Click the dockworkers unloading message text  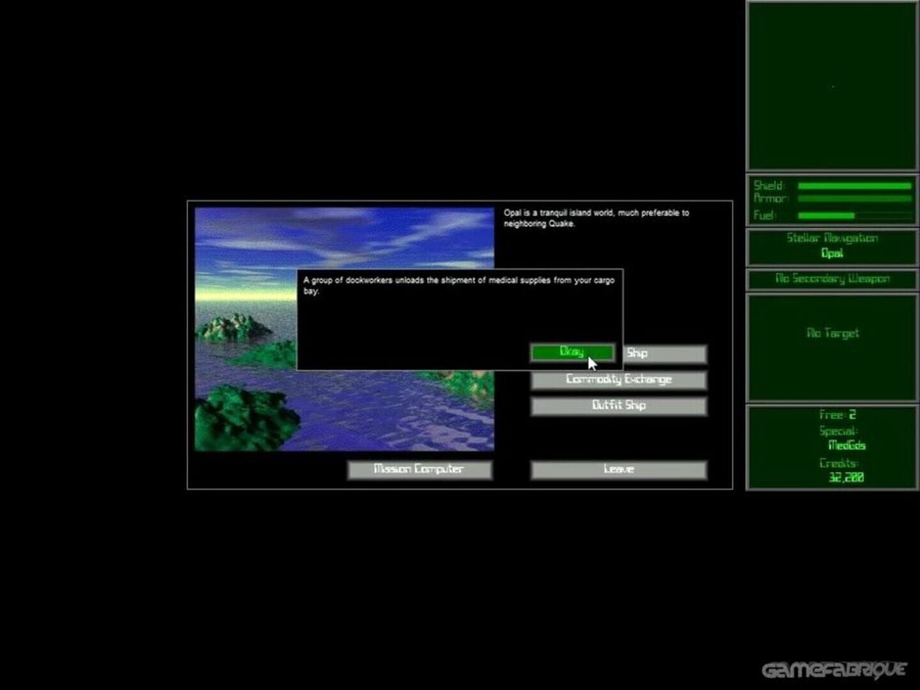459,285
